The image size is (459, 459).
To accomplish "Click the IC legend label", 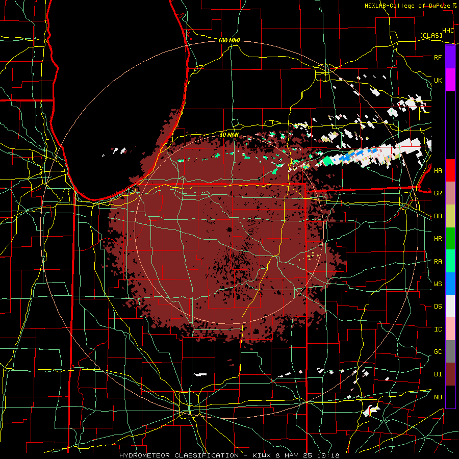I will tap(438, 329).
